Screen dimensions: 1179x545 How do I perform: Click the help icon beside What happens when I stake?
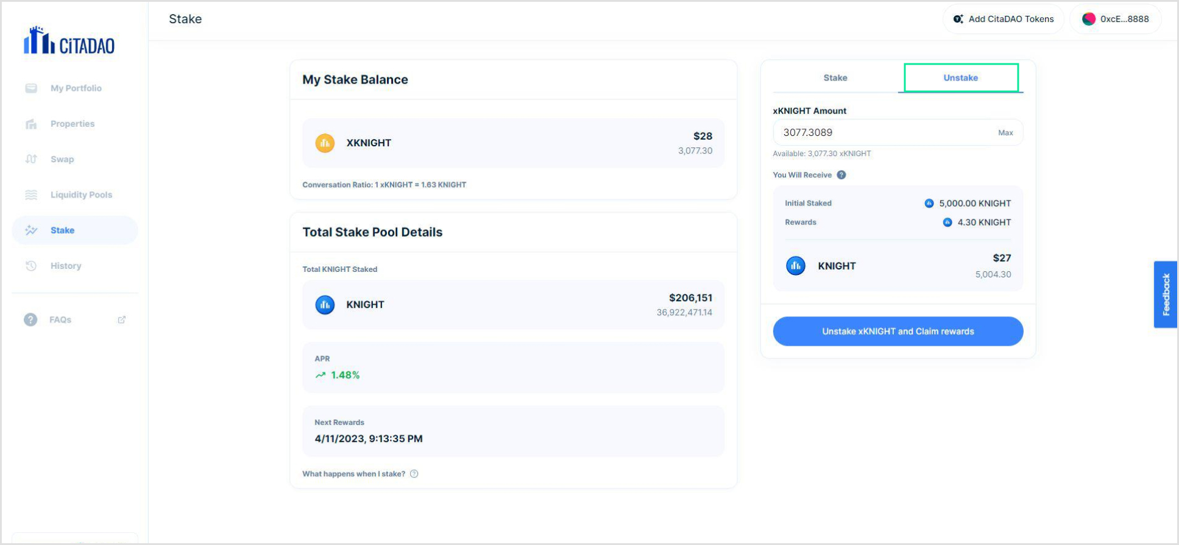[x=414, y=474]
